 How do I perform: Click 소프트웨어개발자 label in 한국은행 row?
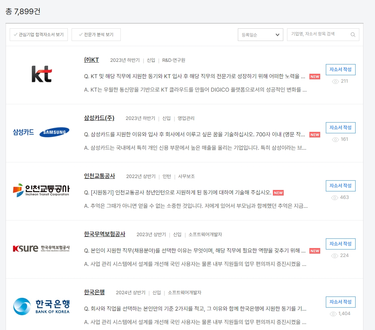[185, 292]
